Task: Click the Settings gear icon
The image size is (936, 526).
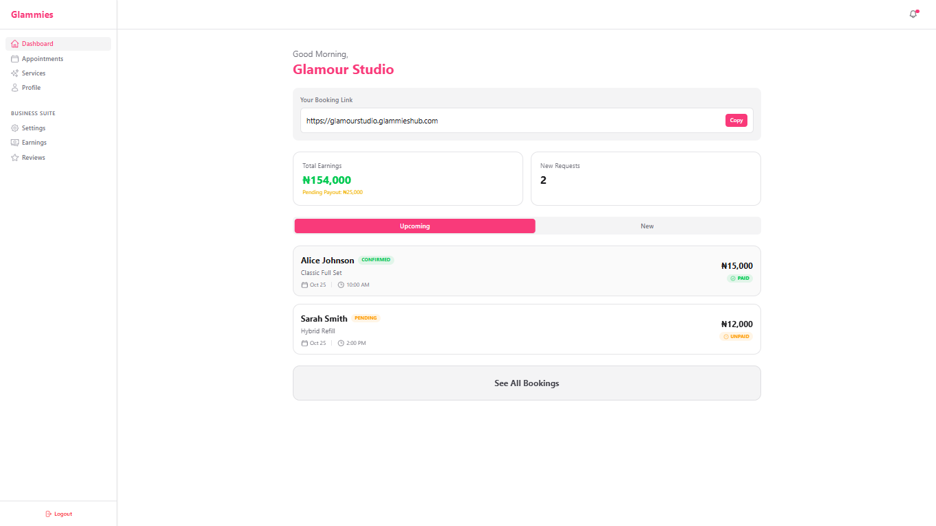Action: click(15, 128)
